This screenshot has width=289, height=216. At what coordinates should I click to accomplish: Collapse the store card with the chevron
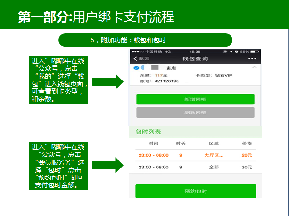pyautogui.click(x=255, y=67)
